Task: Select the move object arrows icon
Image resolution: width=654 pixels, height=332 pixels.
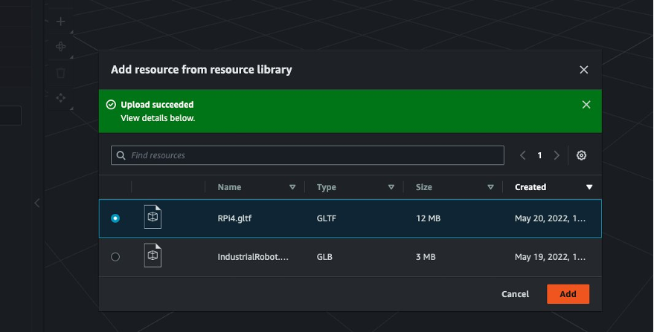Action: coord(61,97)
